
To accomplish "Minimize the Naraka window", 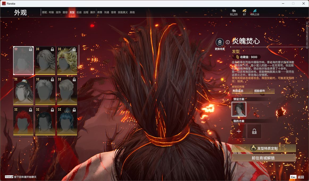I will click(283, 3).
